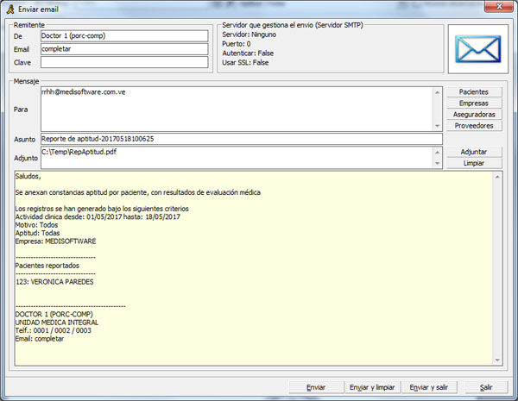
Task: Focus the De sender name field
Action: coord(123,36)
